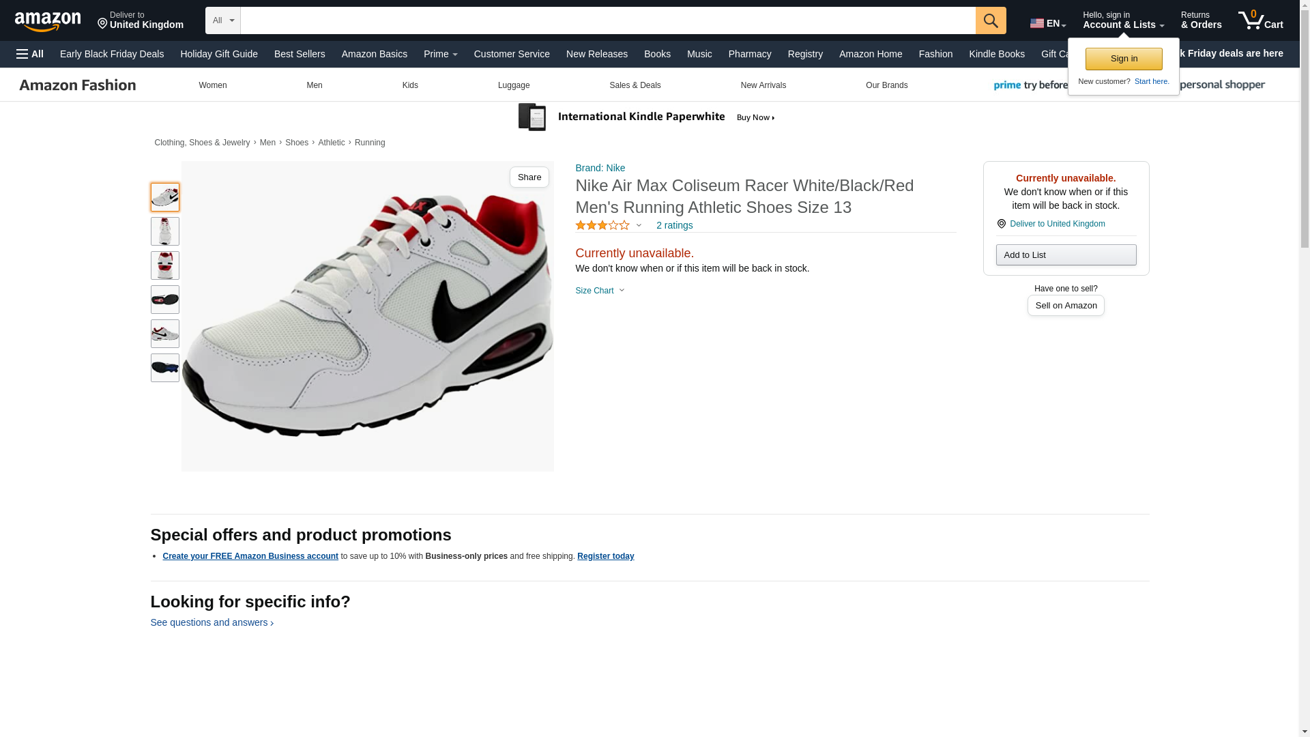Click the Sell on Amazon button
This screenshot has height=737, width=1310.
pos(1065,306)
